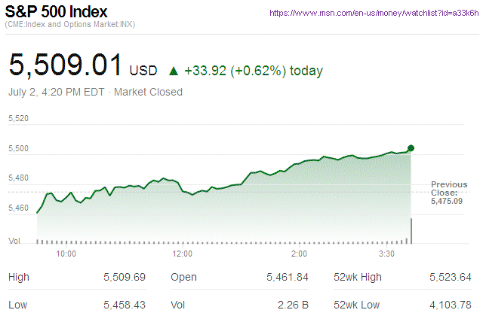The image size is (483, 316).
Task: Click the green endpoint dot on the chart line
Action: point(411,147)
